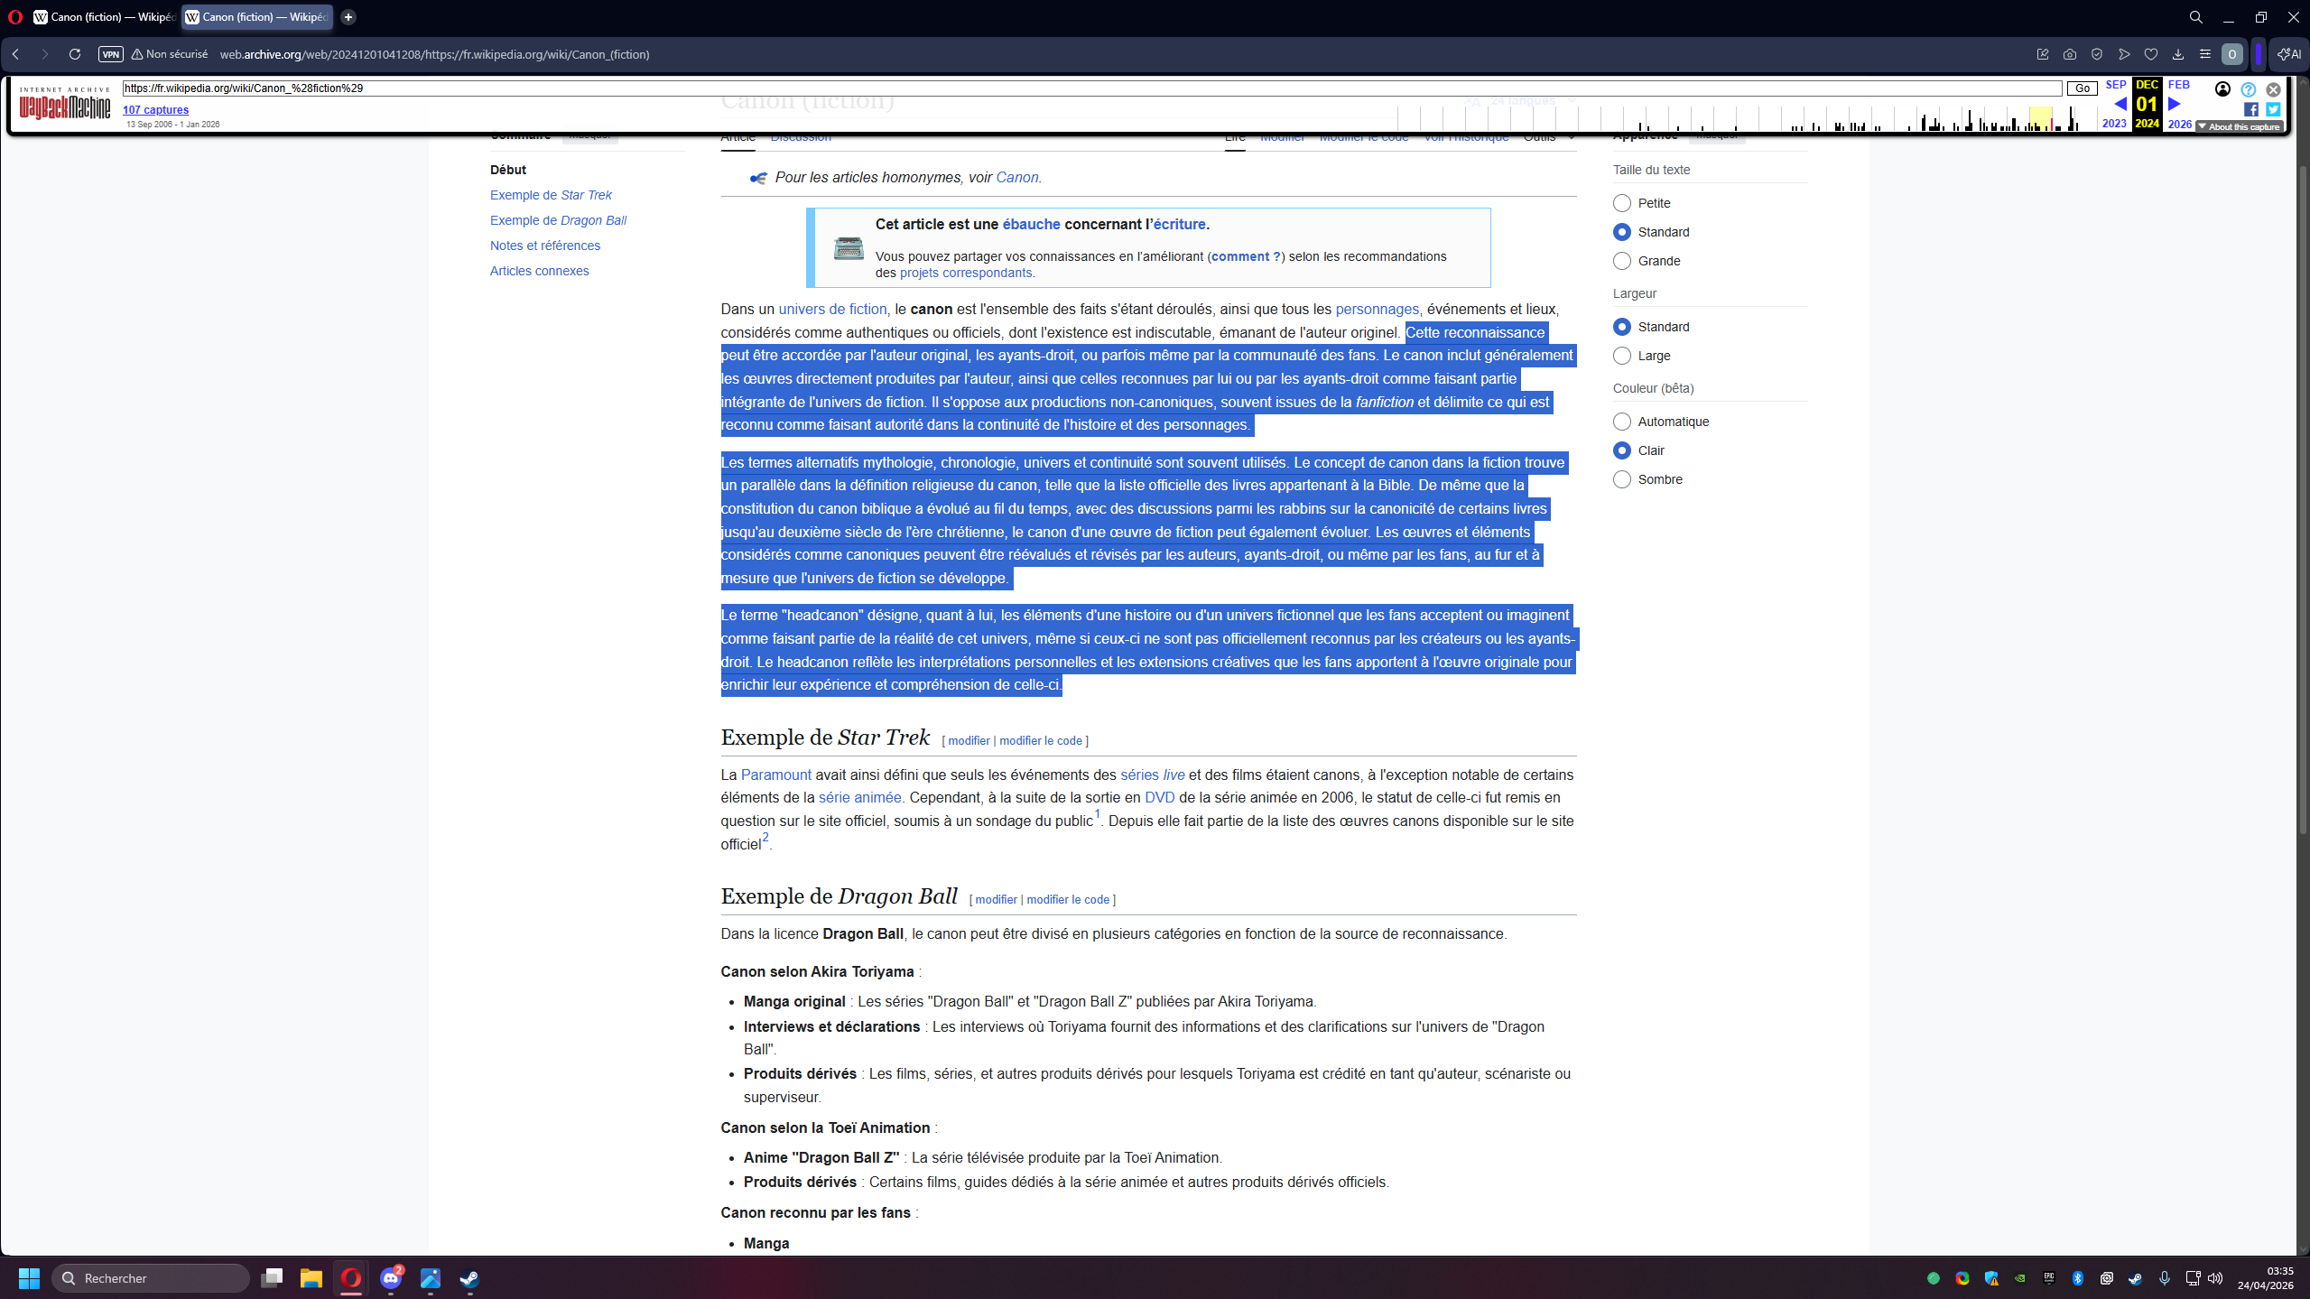This screenshot has height=1299, width=2310.
Task: Open the browser search tabs magnifier
Action: [x=2196, y=17]
